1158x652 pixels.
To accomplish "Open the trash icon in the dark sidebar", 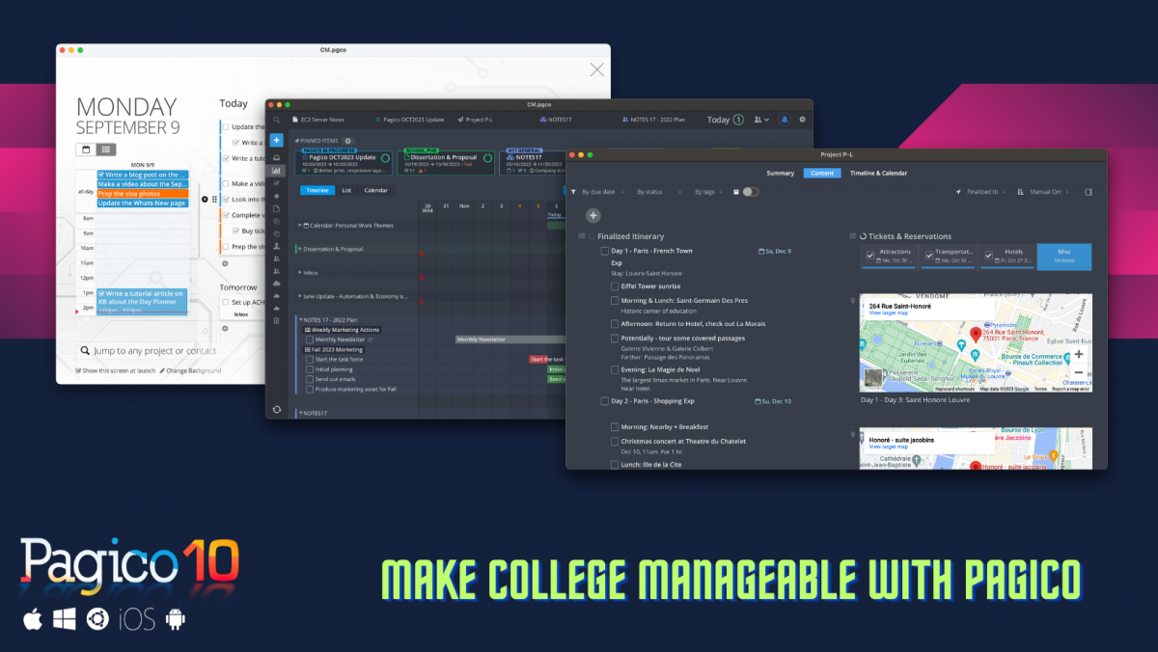I will [277, 320].
